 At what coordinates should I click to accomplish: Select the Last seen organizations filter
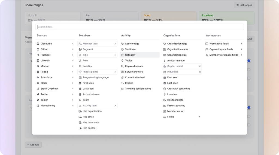[x=182, y=83]
